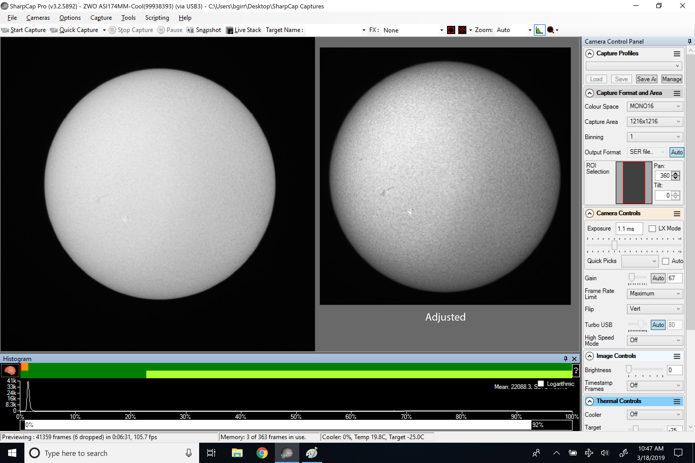Viewport: 695px width, 463px height.
Task: Open the Flip Vert dropdown
Action: click(x=655, y=309)
